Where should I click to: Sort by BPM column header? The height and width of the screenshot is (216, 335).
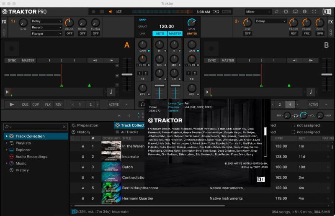tap(279, 138)
